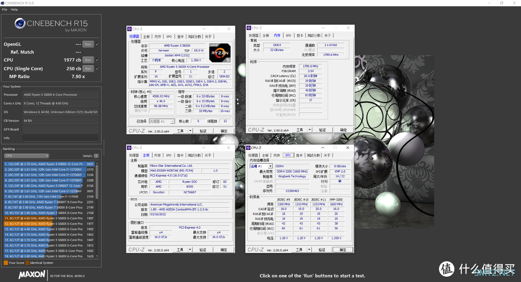Expand 工具 arrow in memory CPU-Z window
This screenshot has height=282, width=521.
click(x=310, y=130)
